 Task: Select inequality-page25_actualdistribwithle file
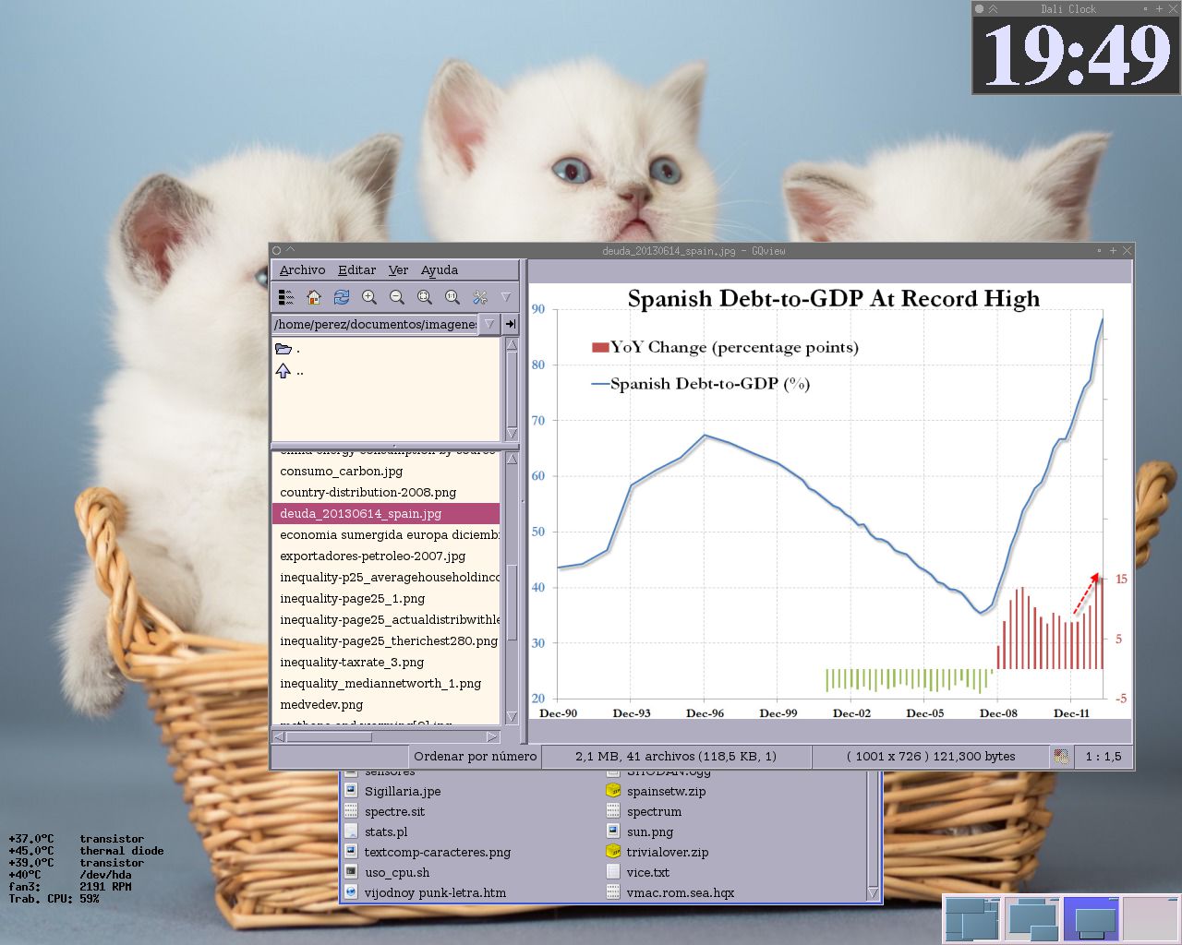pos(386,619)
